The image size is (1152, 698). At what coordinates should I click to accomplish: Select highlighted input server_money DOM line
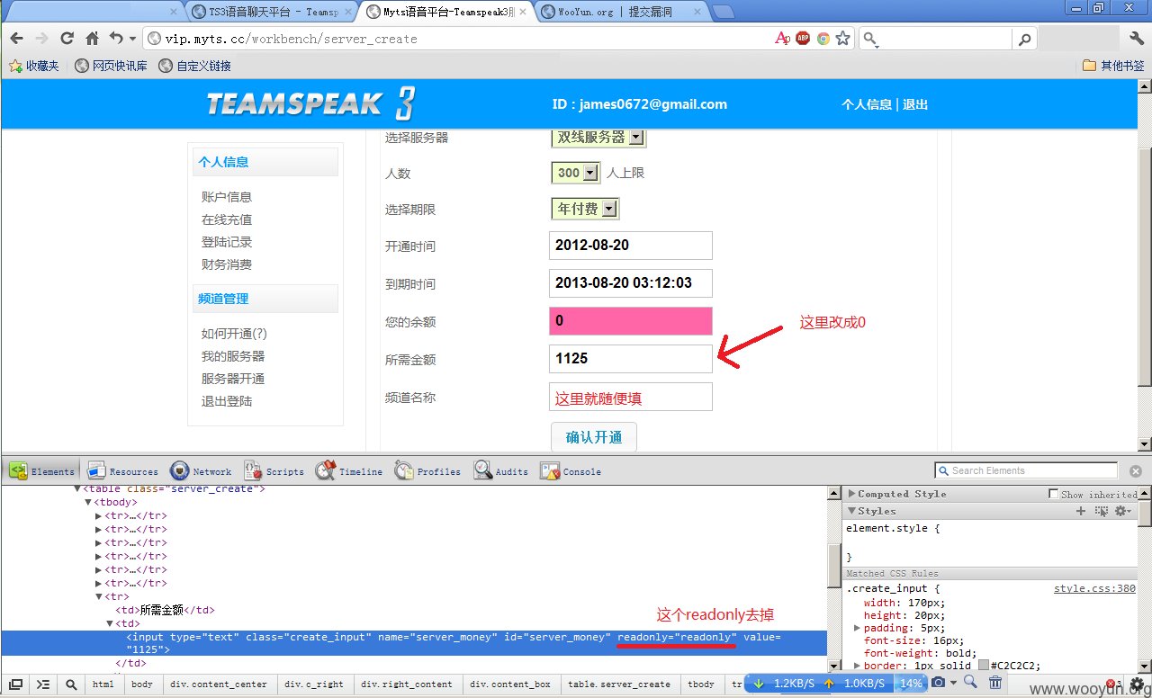click(x=413, y=643)
